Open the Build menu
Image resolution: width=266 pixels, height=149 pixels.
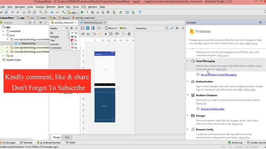(61, 7)
